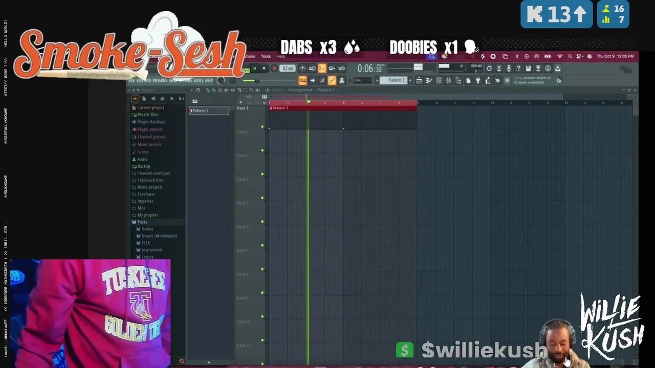655x368 pixels.
Task: Open the Piano roll view icon
Action: click(429, 80)
